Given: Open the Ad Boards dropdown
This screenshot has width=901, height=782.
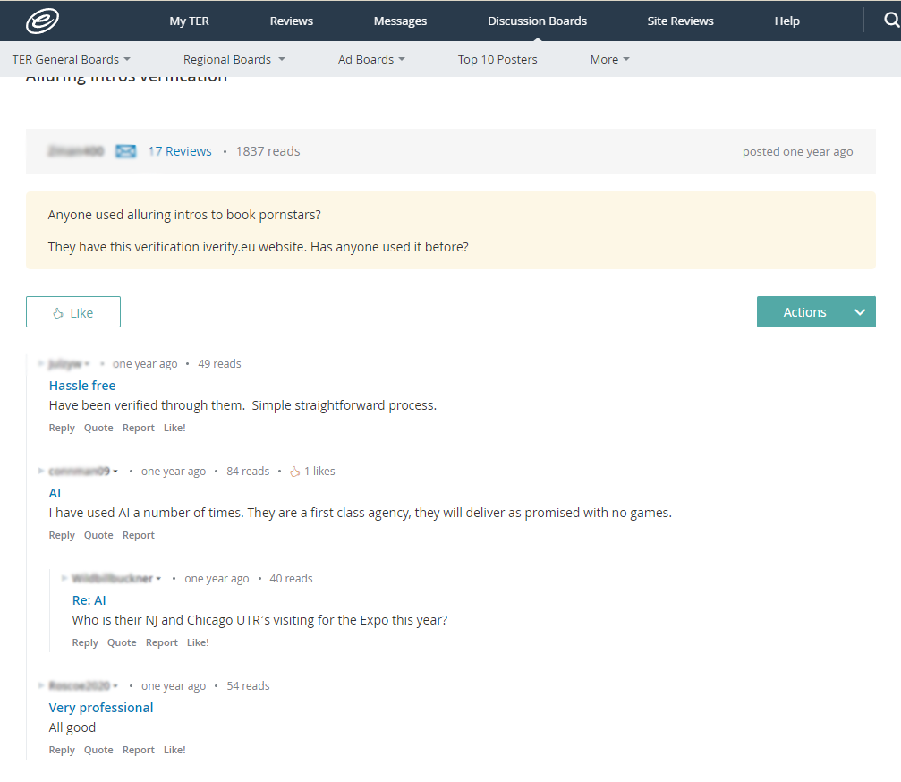Looking at the screenshot, I should (x=371, y=59).
